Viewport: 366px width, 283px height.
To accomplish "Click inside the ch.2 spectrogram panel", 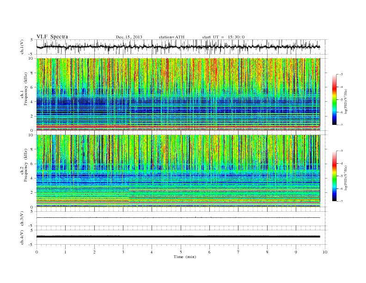I will pos(178,171).
